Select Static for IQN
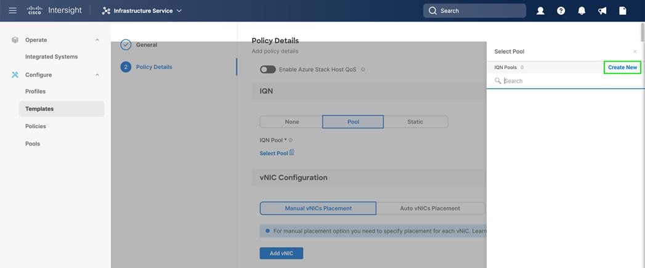645x268 pixels. (x=415, y=122)
